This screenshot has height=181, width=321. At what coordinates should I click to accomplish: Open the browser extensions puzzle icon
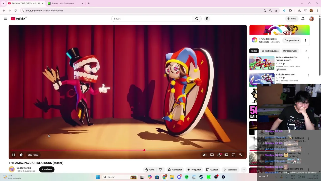[x=290, y=11]
